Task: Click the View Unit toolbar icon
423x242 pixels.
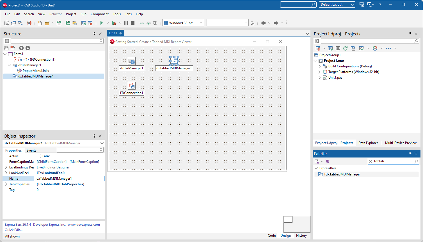Action: coord(7,23)
